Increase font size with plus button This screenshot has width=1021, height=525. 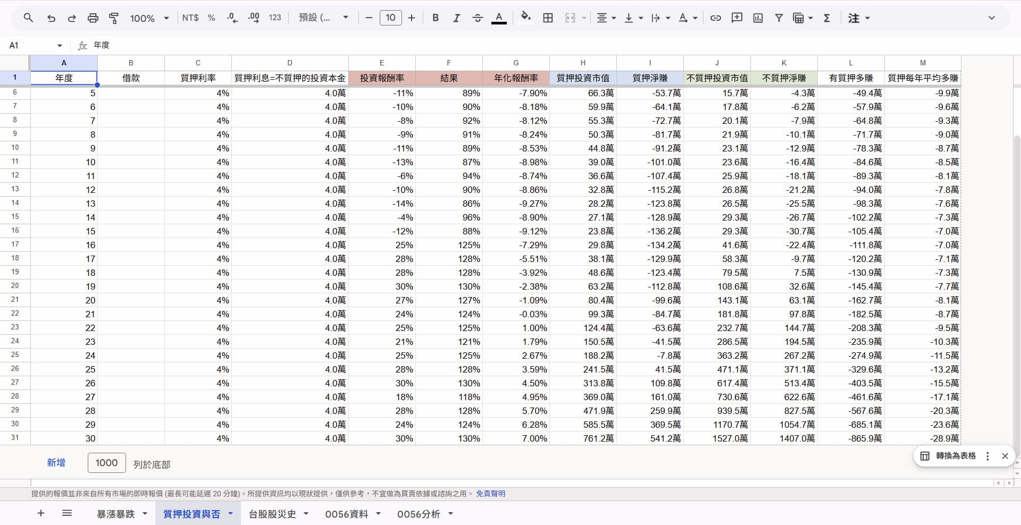pos(412,18)
